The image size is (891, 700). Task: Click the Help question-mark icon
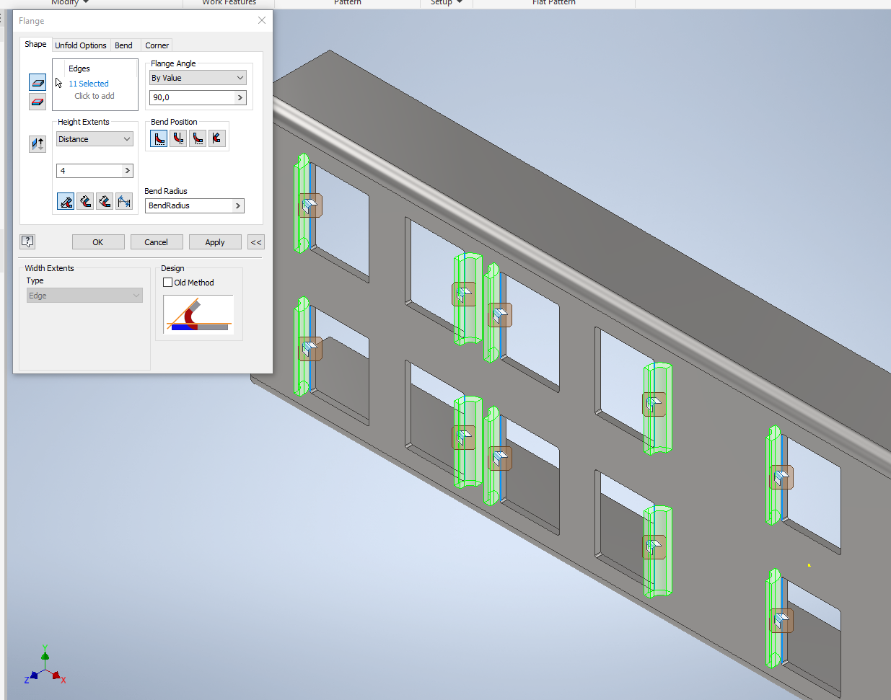click(27, 242)
